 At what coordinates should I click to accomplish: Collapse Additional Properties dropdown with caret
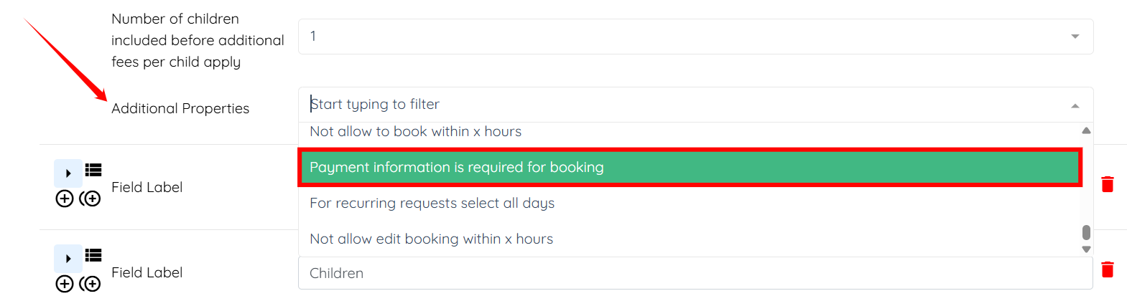1075,105
